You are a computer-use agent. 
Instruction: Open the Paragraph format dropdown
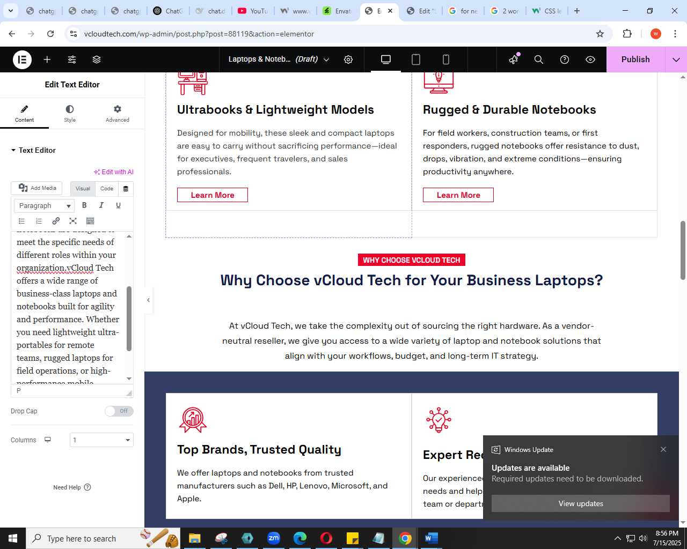point(44,206)
